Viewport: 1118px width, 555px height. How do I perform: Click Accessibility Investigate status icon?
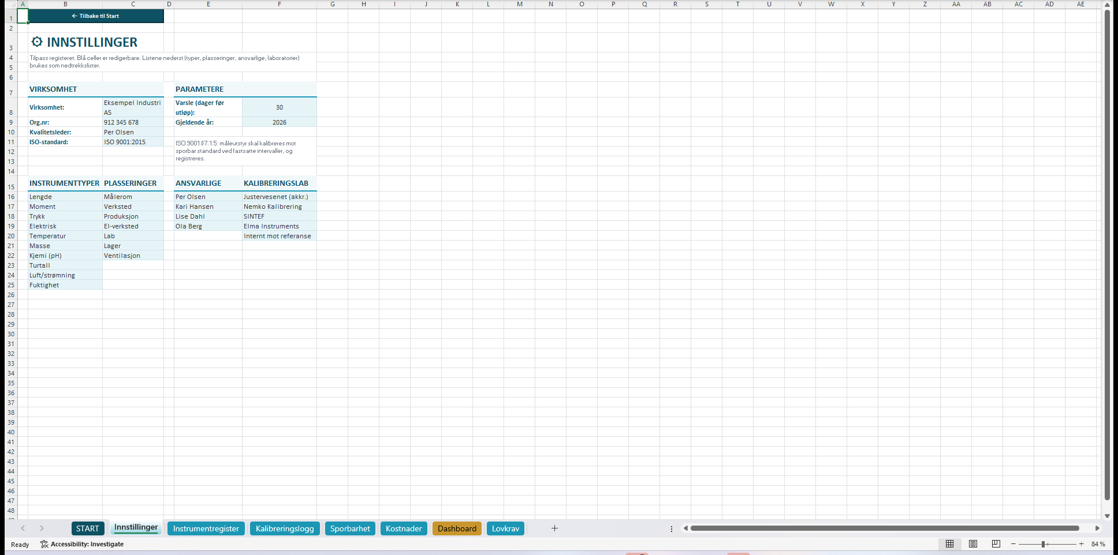click(x=44, y=544)
